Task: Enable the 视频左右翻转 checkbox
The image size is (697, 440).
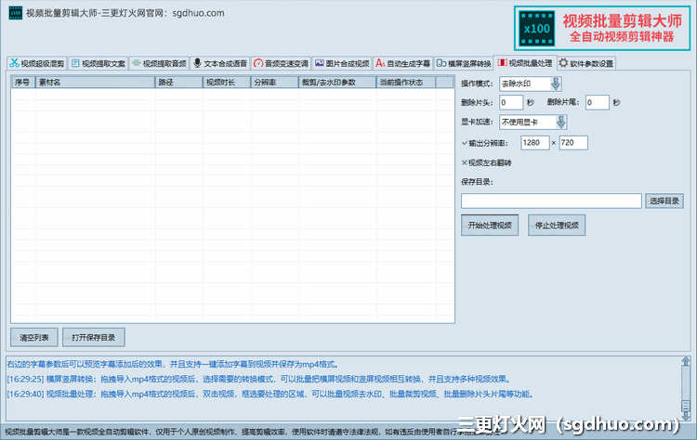Action: coord(465,163)
